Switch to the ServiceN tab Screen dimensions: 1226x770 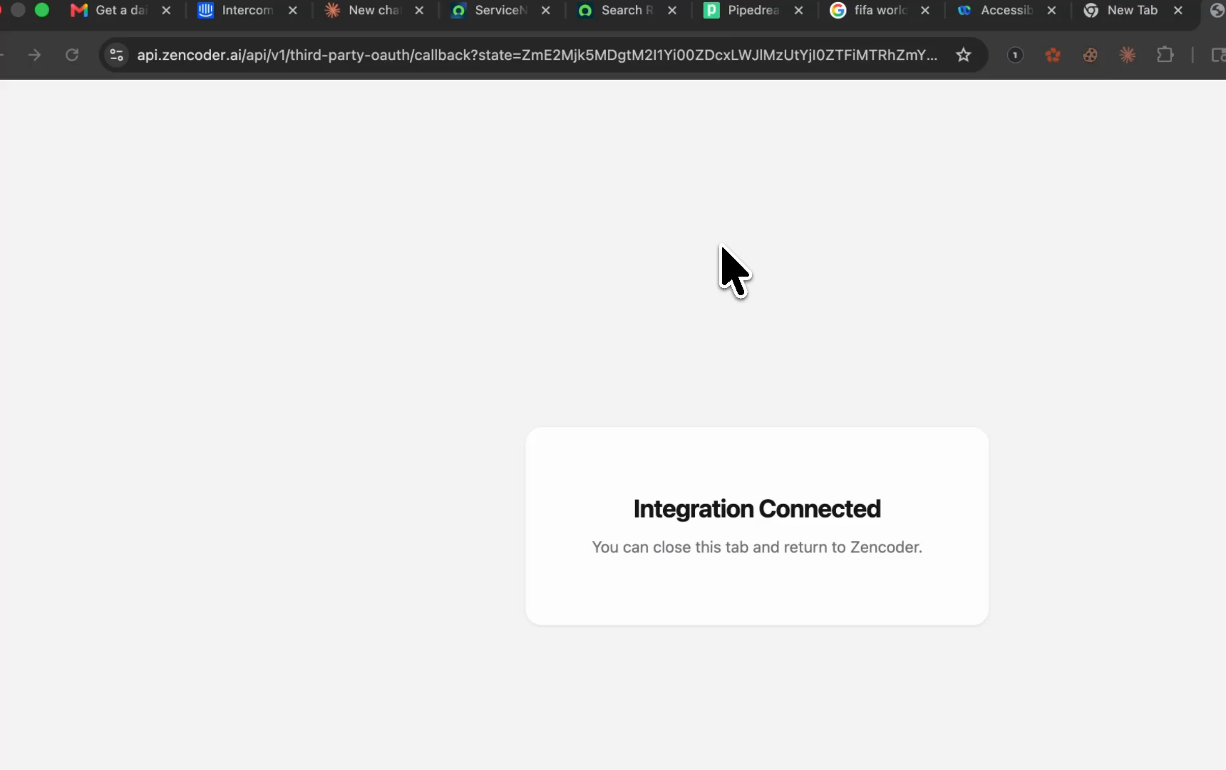tap(500, 11)
